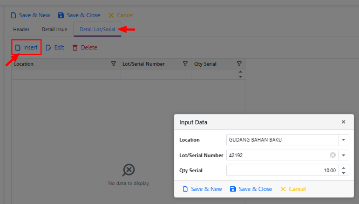Click the Qty Serial filter row field
This screenshot has width=359, height=204.
[x=214, y=74]
